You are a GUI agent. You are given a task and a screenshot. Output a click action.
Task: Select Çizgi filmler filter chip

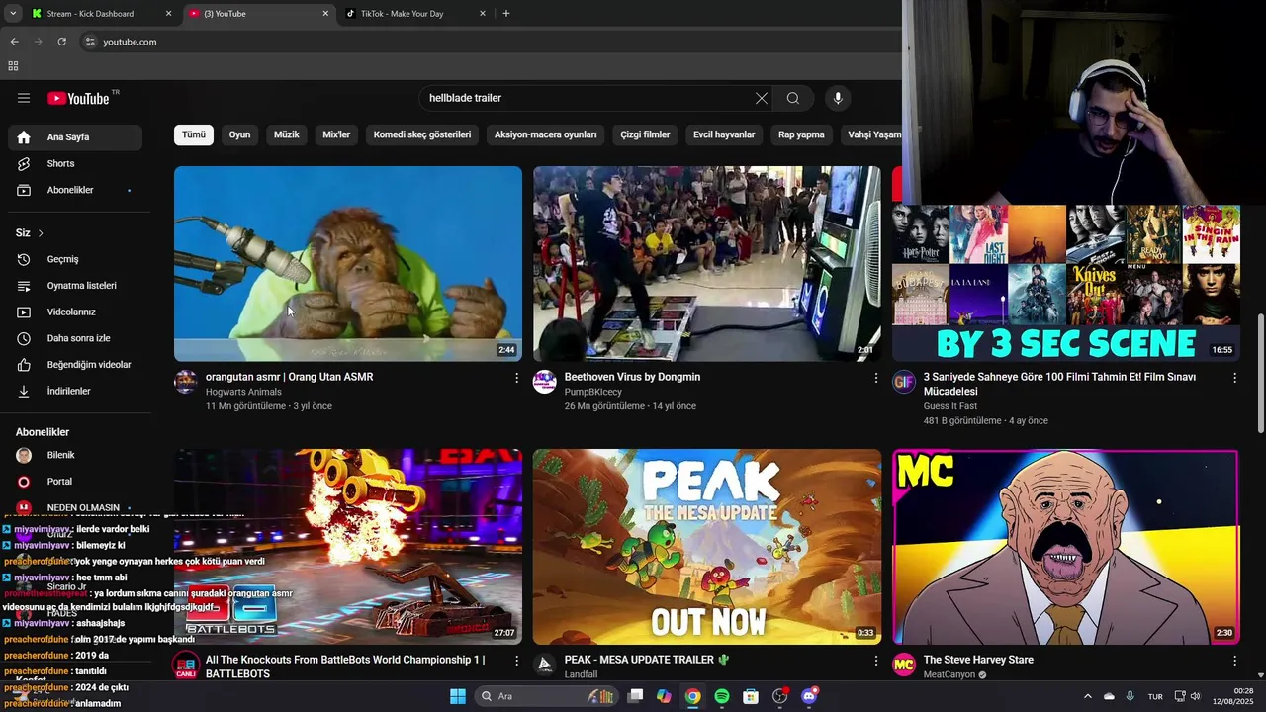(646, 134)
